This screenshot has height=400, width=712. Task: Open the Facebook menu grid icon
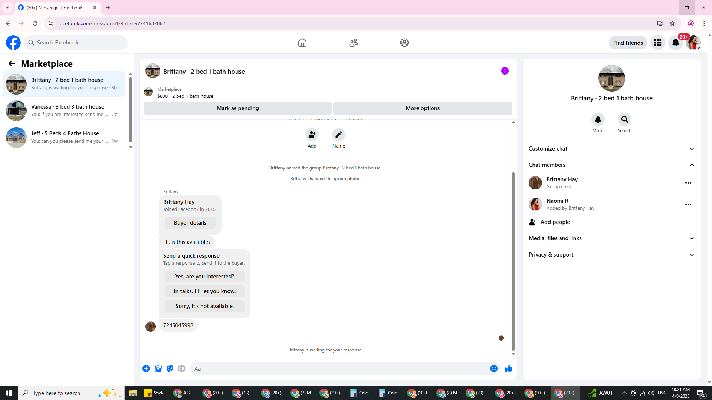tap(657, 43)
